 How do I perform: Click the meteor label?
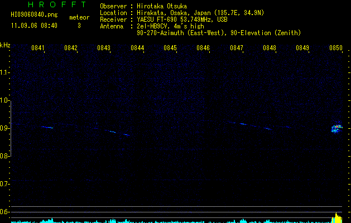click(x=79, y=17)
